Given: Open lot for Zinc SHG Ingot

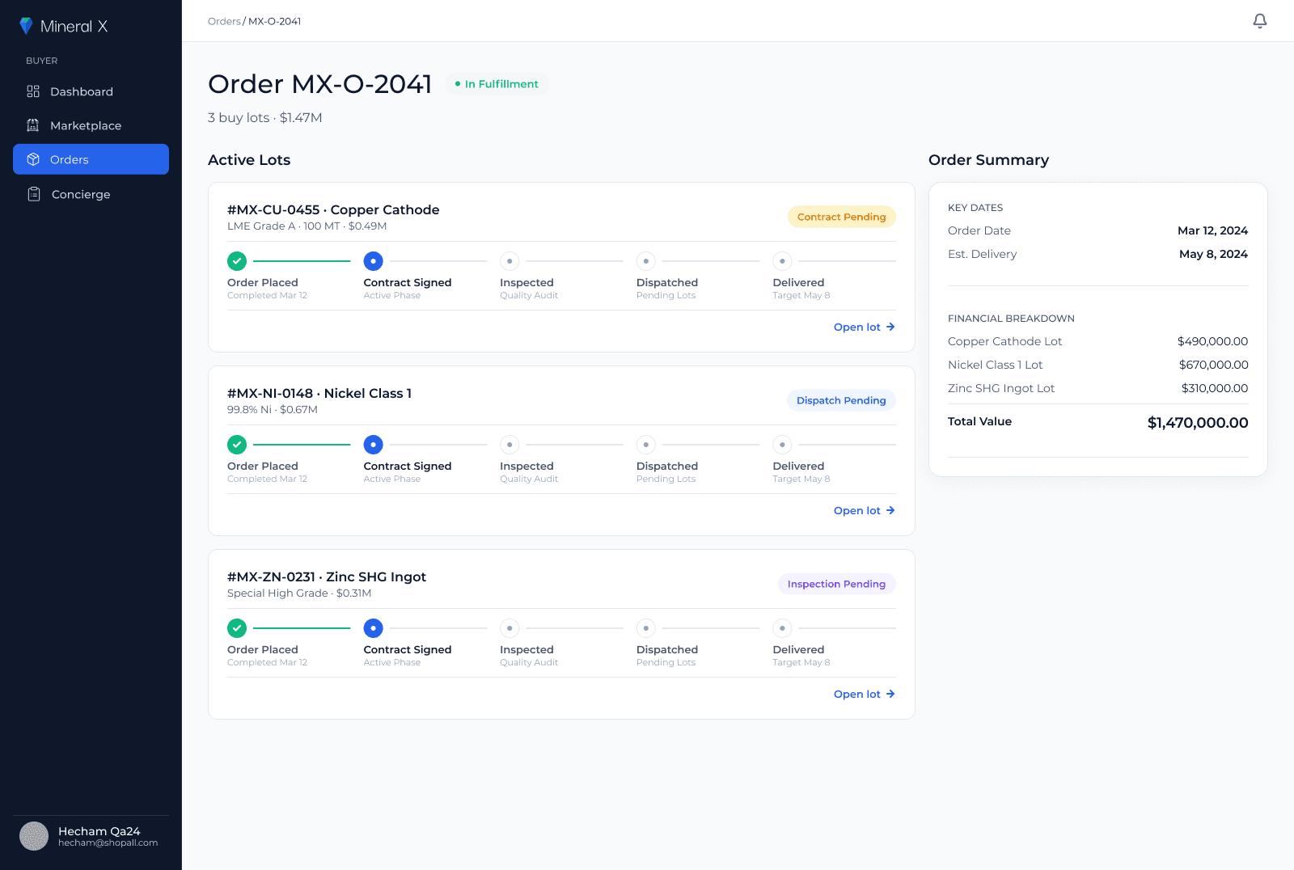Looking at the screenshot, I should [x=864, y=694].
